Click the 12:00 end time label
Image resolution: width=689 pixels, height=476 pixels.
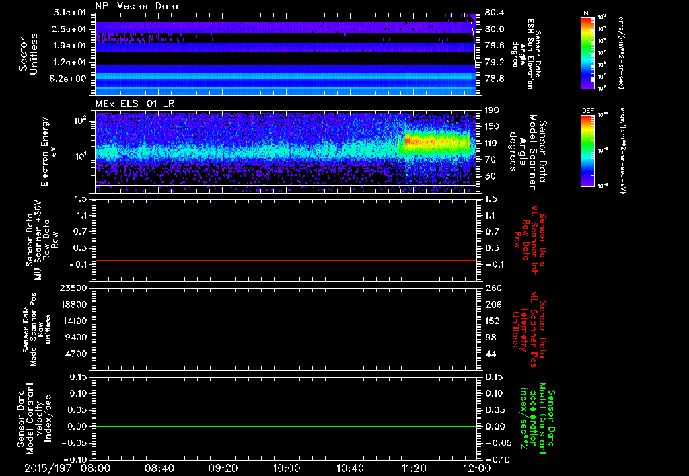(477, 467)
